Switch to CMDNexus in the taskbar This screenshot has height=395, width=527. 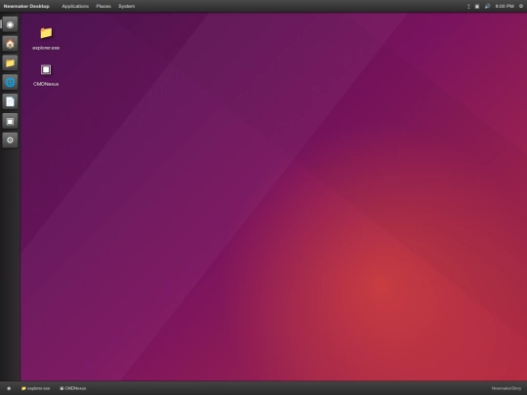[x=73, y=388]
